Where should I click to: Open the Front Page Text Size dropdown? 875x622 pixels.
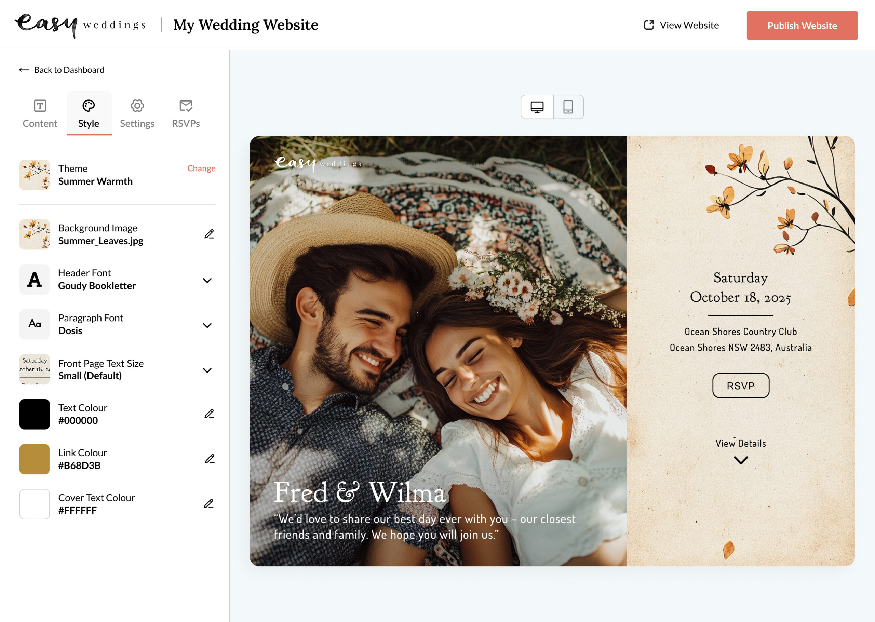tap(207, 370)
